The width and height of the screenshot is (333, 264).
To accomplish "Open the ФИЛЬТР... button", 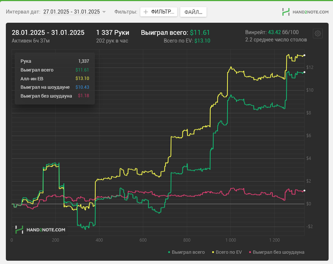I will [158, 12].
